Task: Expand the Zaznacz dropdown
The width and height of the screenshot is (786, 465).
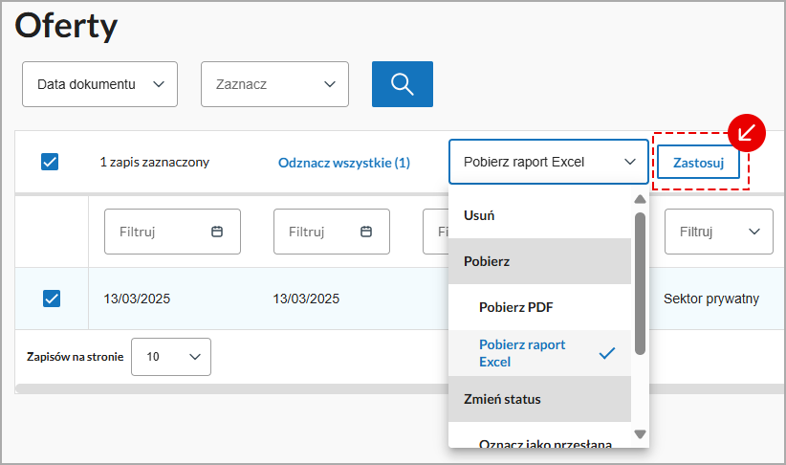Action: pyautogui.click(x=274, y=84)
